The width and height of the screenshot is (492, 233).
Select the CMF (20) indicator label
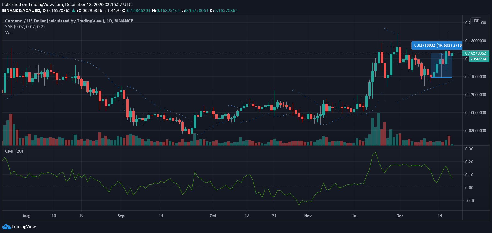14,151
